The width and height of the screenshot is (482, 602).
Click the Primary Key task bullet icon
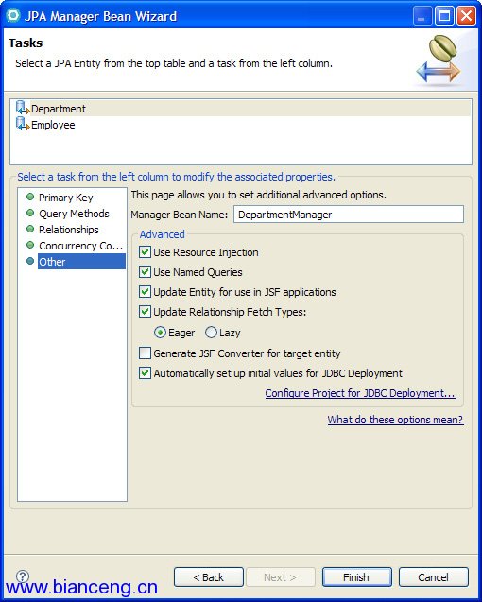tap(30, 197)
